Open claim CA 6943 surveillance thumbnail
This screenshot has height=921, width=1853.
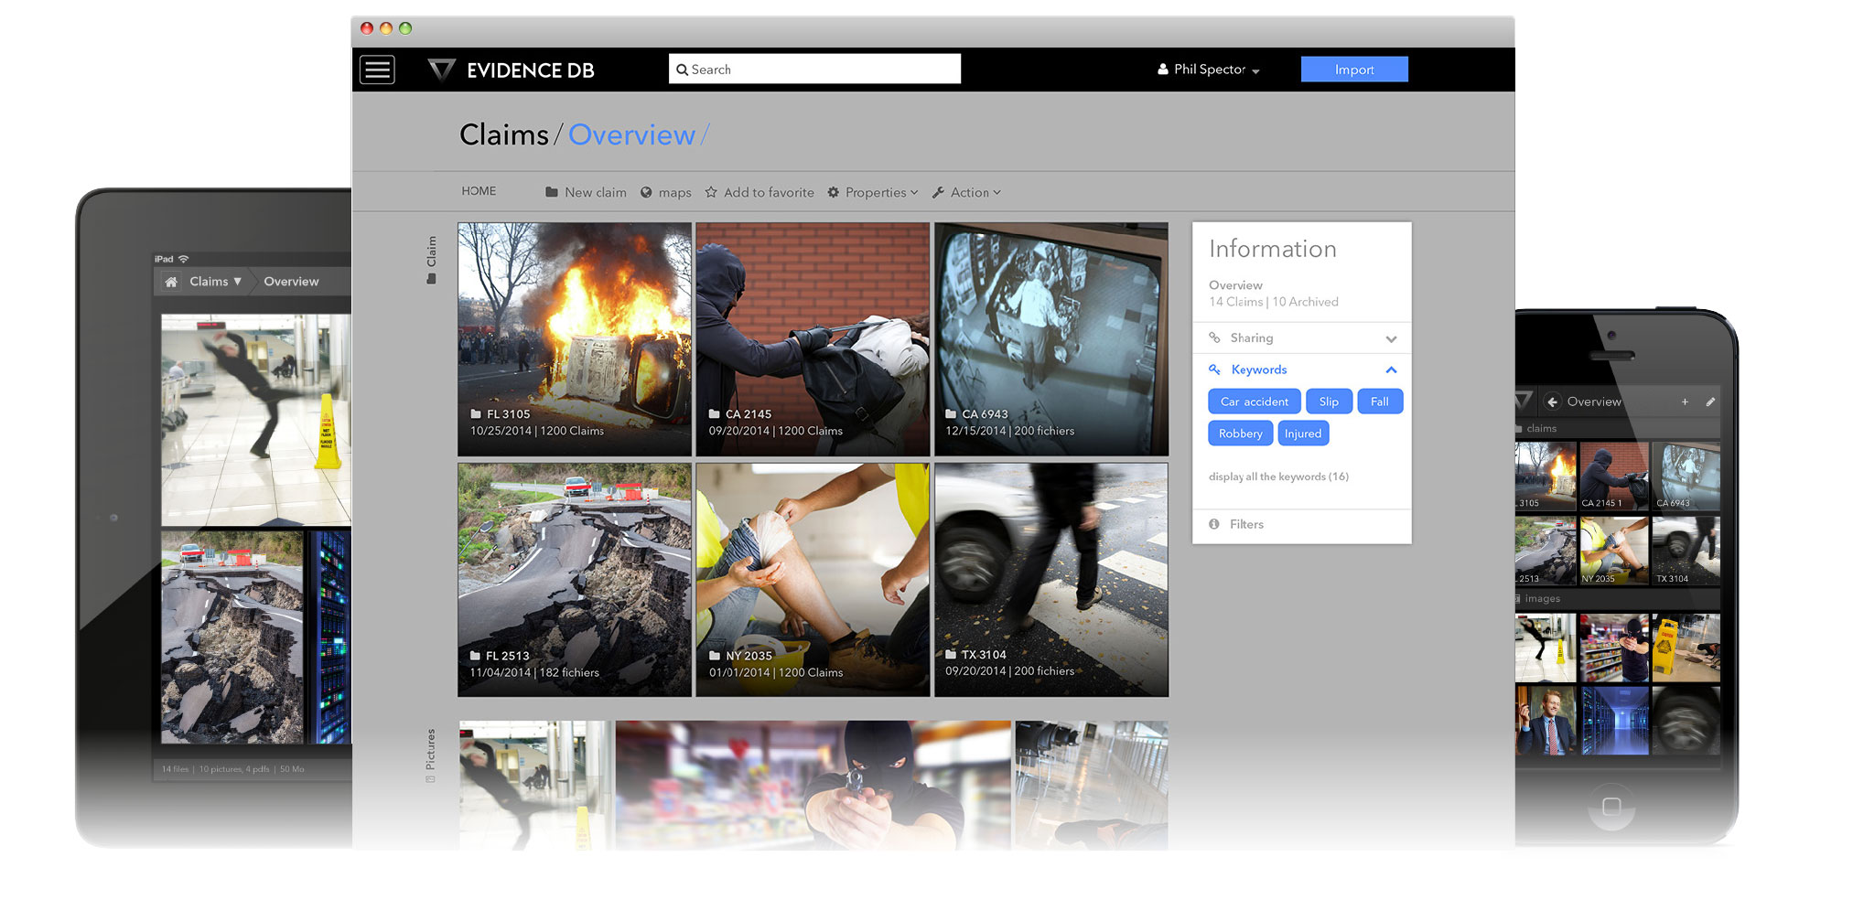pos(1051,339)
